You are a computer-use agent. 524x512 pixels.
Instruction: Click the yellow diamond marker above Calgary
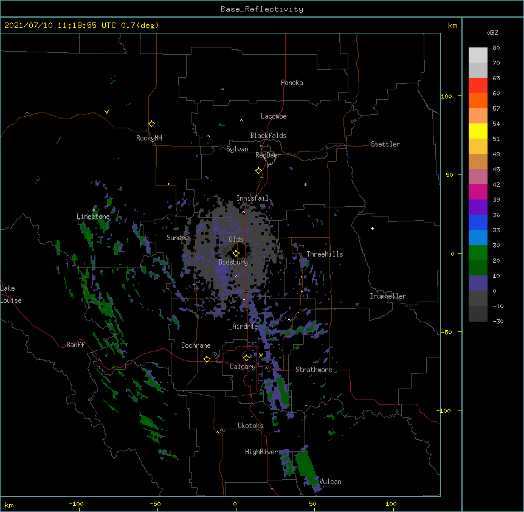pos(246,358)
